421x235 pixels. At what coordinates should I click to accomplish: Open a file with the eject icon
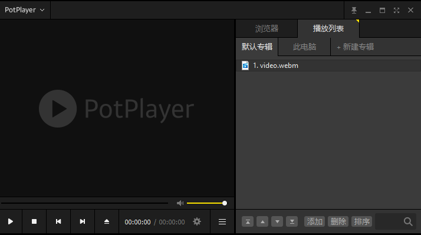click(x=107, y=221)
